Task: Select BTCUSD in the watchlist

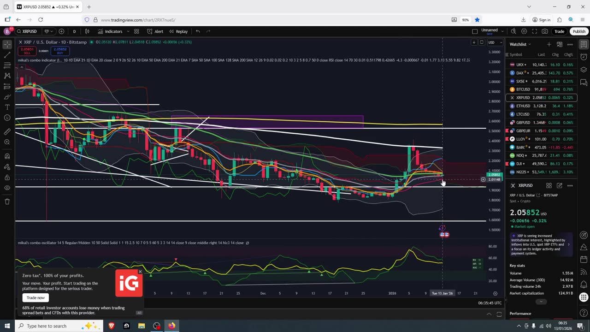Action: pos(542,89)
